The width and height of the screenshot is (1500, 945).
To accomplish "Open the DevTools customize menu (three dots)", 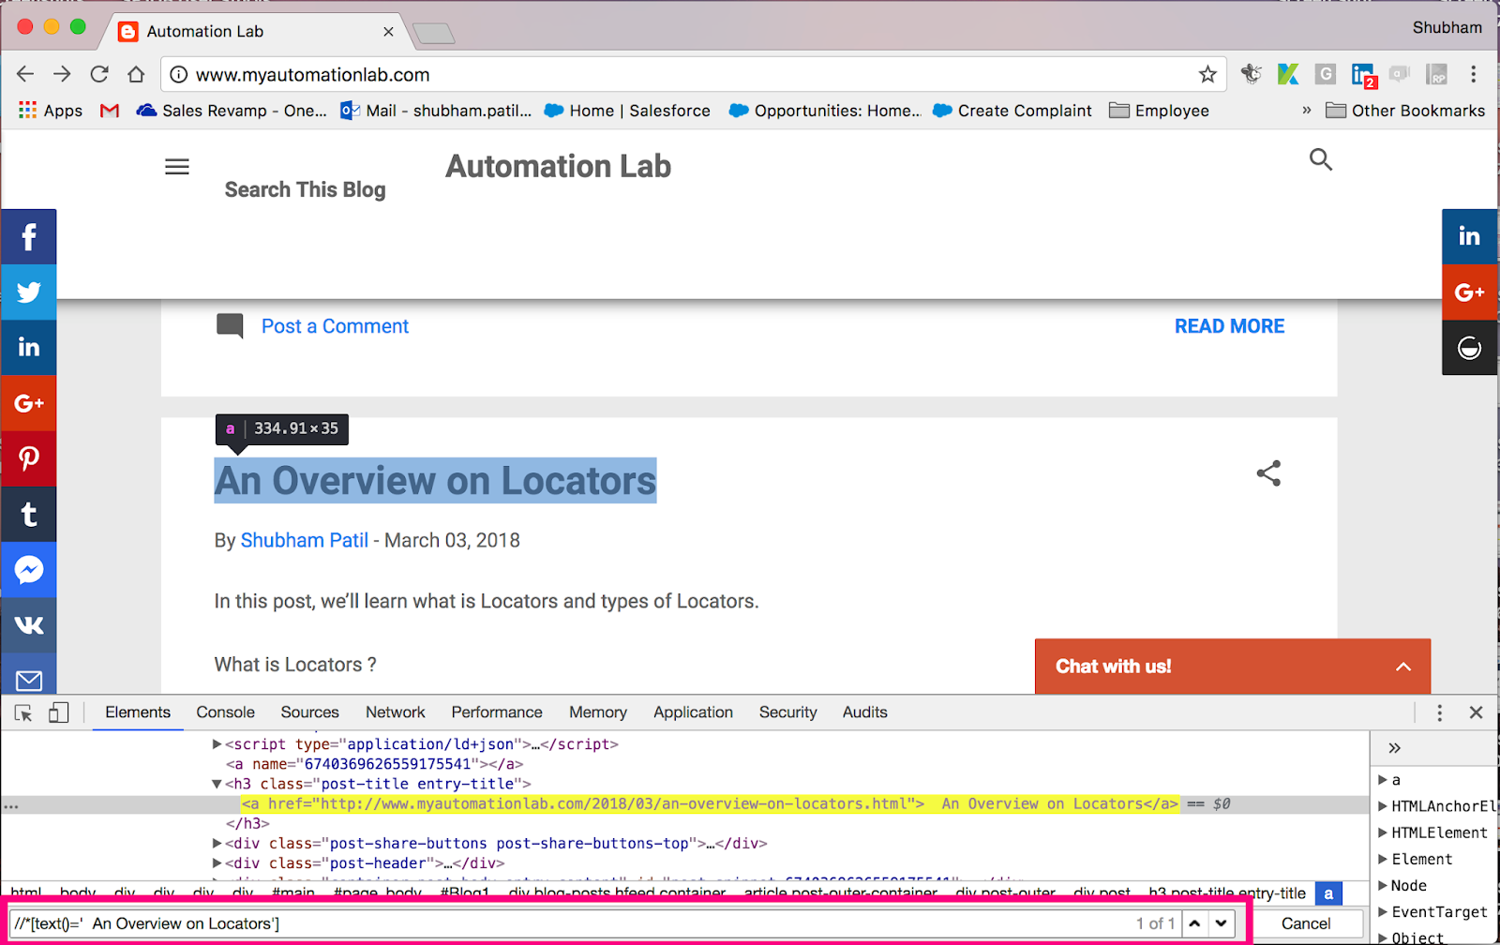I will pos(1439,712).
